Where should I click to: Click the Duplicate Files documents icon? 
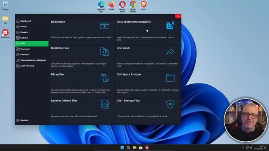[x=105, y=52]
